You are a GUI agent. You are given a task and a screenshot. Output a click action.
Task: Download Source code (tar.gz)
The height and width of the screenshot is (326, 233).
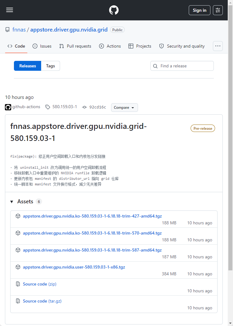click(42, 301)
